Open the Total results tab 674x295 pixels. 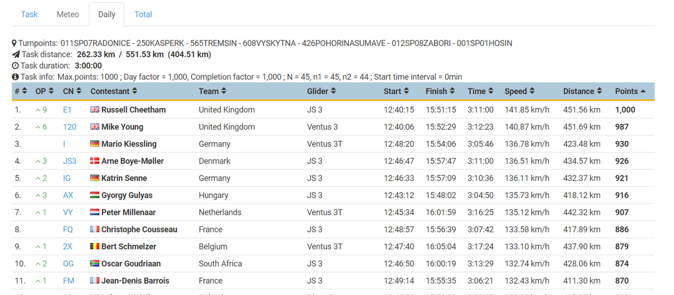coord(143,14)
